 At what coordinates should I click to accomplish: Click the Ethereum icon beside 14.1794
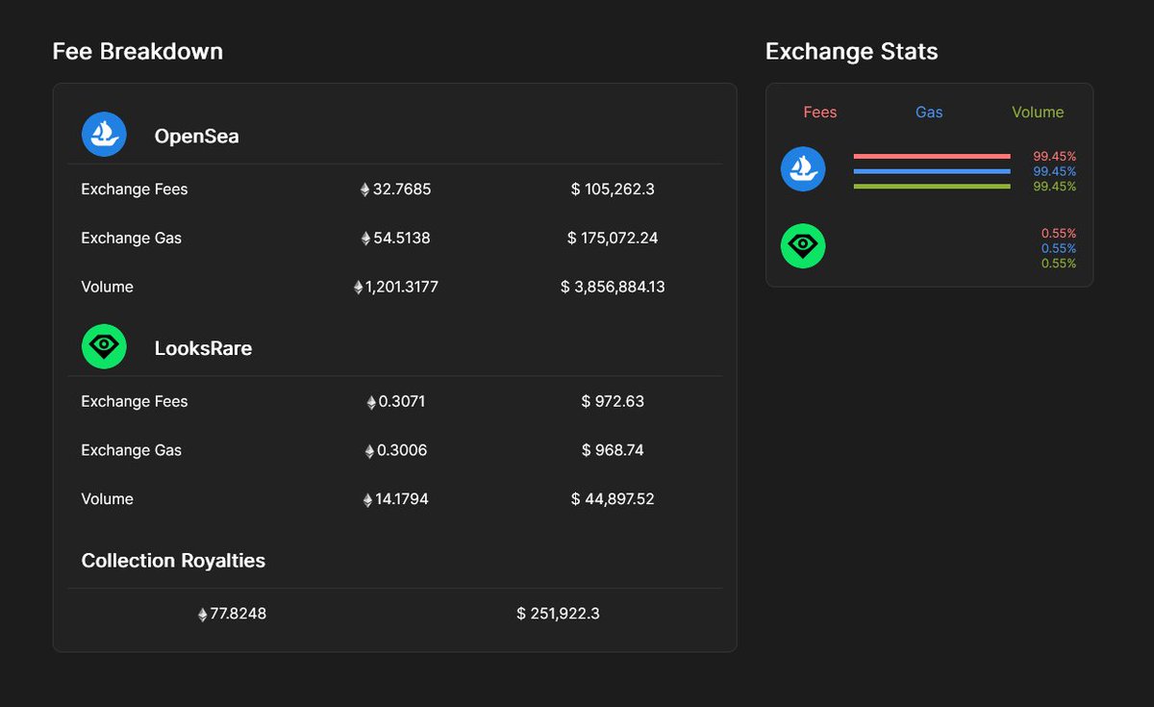pyautogui.click(x=367, y=500)
